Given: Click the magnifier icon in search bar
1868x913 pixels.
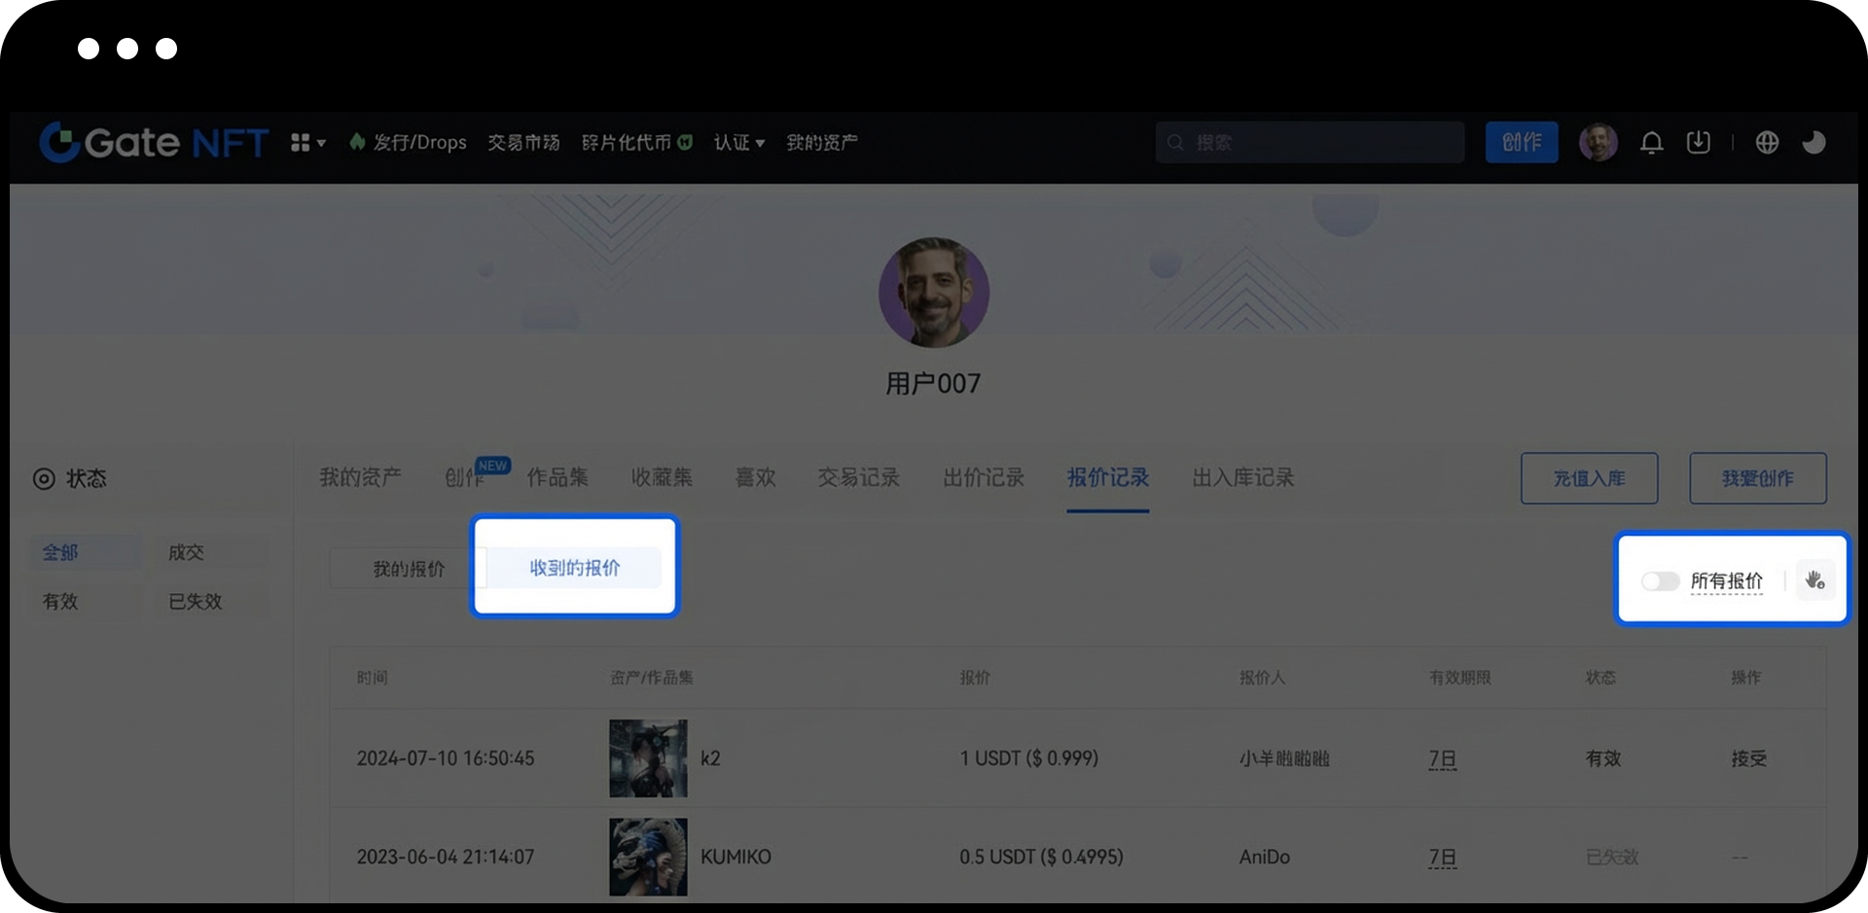Looking at the screenshot, I should [1175, 142].
